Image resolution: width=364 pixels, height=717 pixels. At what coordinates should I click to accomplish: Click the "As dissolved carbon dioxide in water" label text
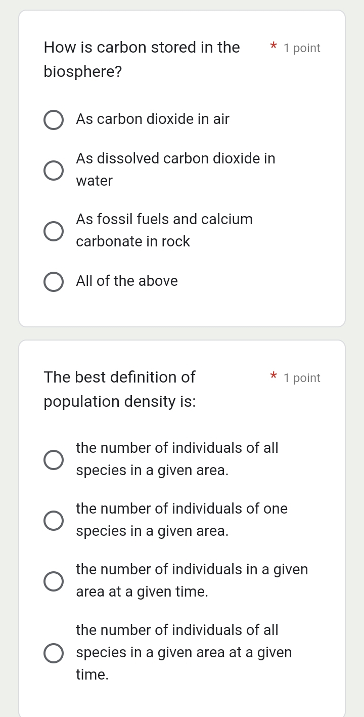[x=175, y=170]
